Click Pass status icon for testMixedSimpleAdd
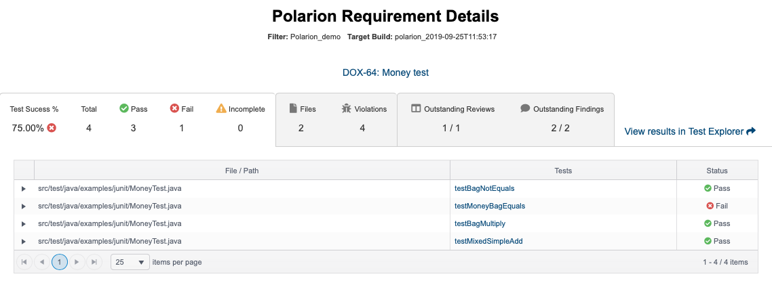 708,241
